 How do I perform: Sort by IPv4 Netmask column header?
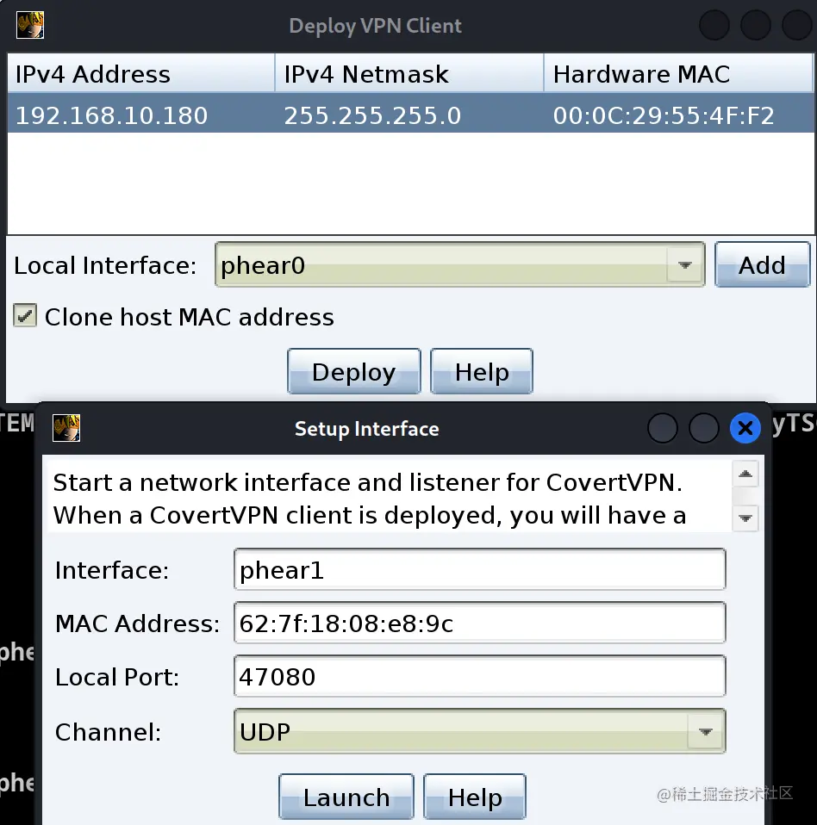point(409,74)
